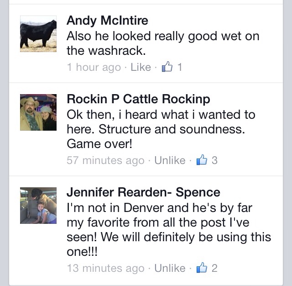Click the "13 minutes ago" timestamp
Viewport: 292px width, 286px height.
click(x=105, y=268)
